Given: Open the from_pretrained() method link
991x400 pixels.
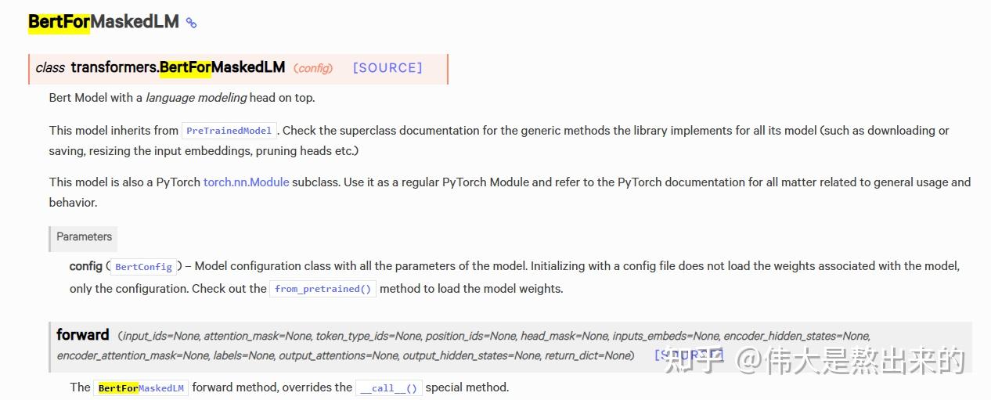Looking at the screenshot, I should coord(323,289).
